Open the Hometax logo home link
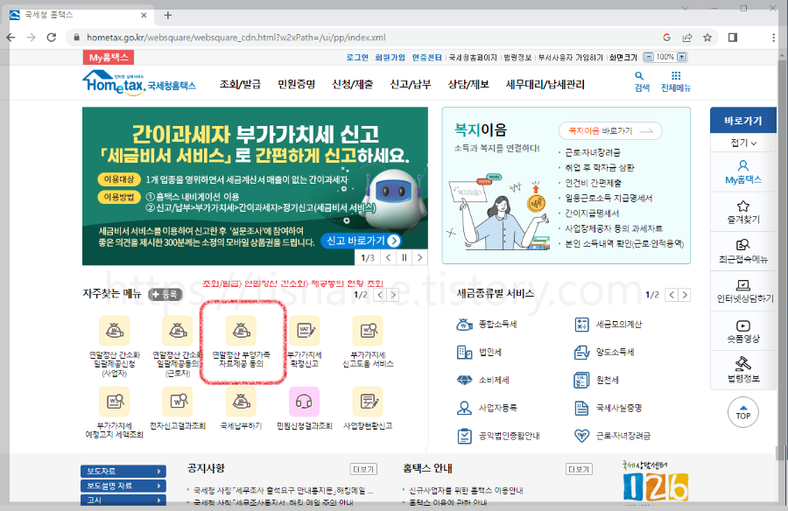The image size is (788, 511). click(x=139, y=82)
